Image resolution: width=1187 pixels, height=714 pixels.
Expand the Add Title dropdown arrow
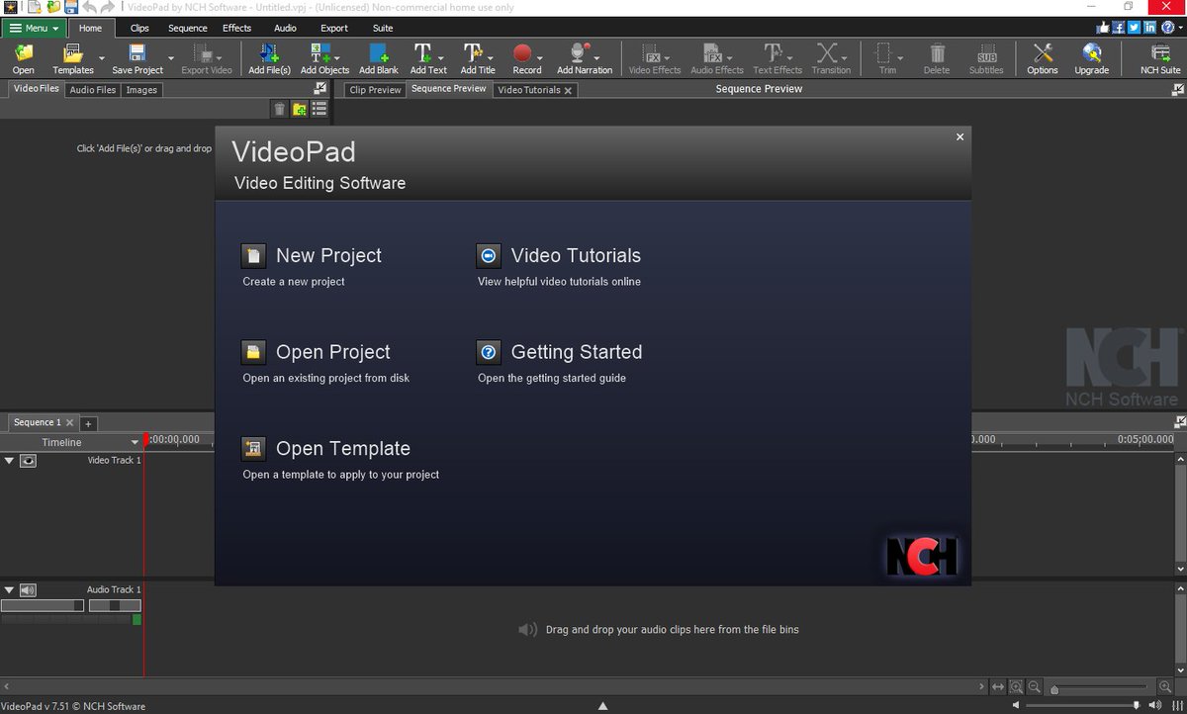click(x=491, y=58)
